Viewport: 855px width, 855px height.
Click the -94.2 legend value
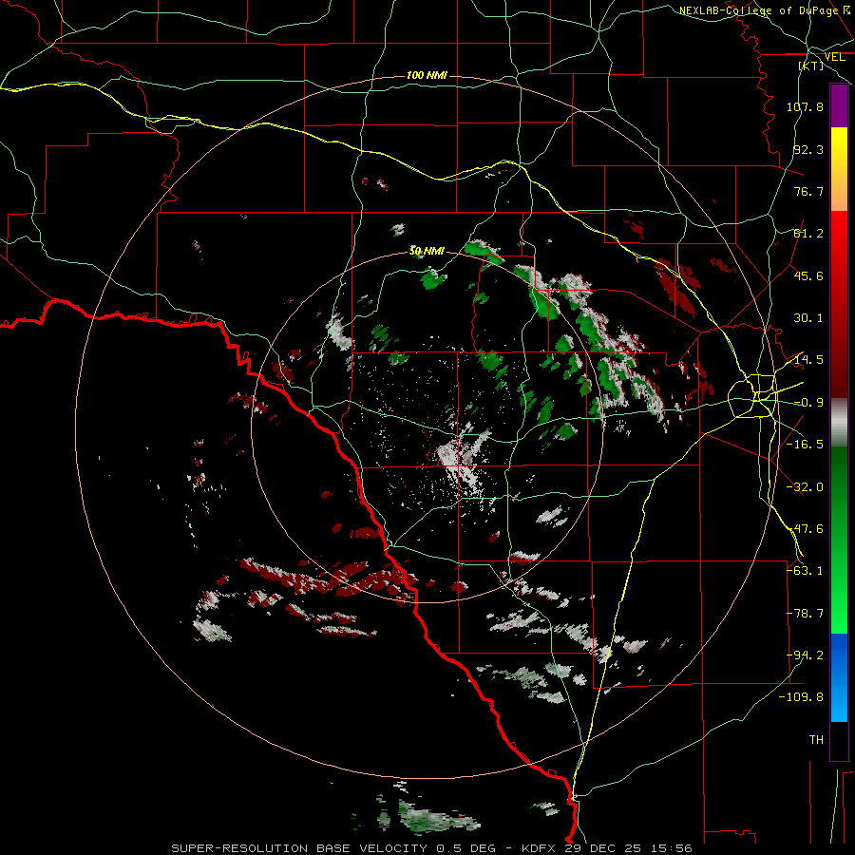point(805,655)
